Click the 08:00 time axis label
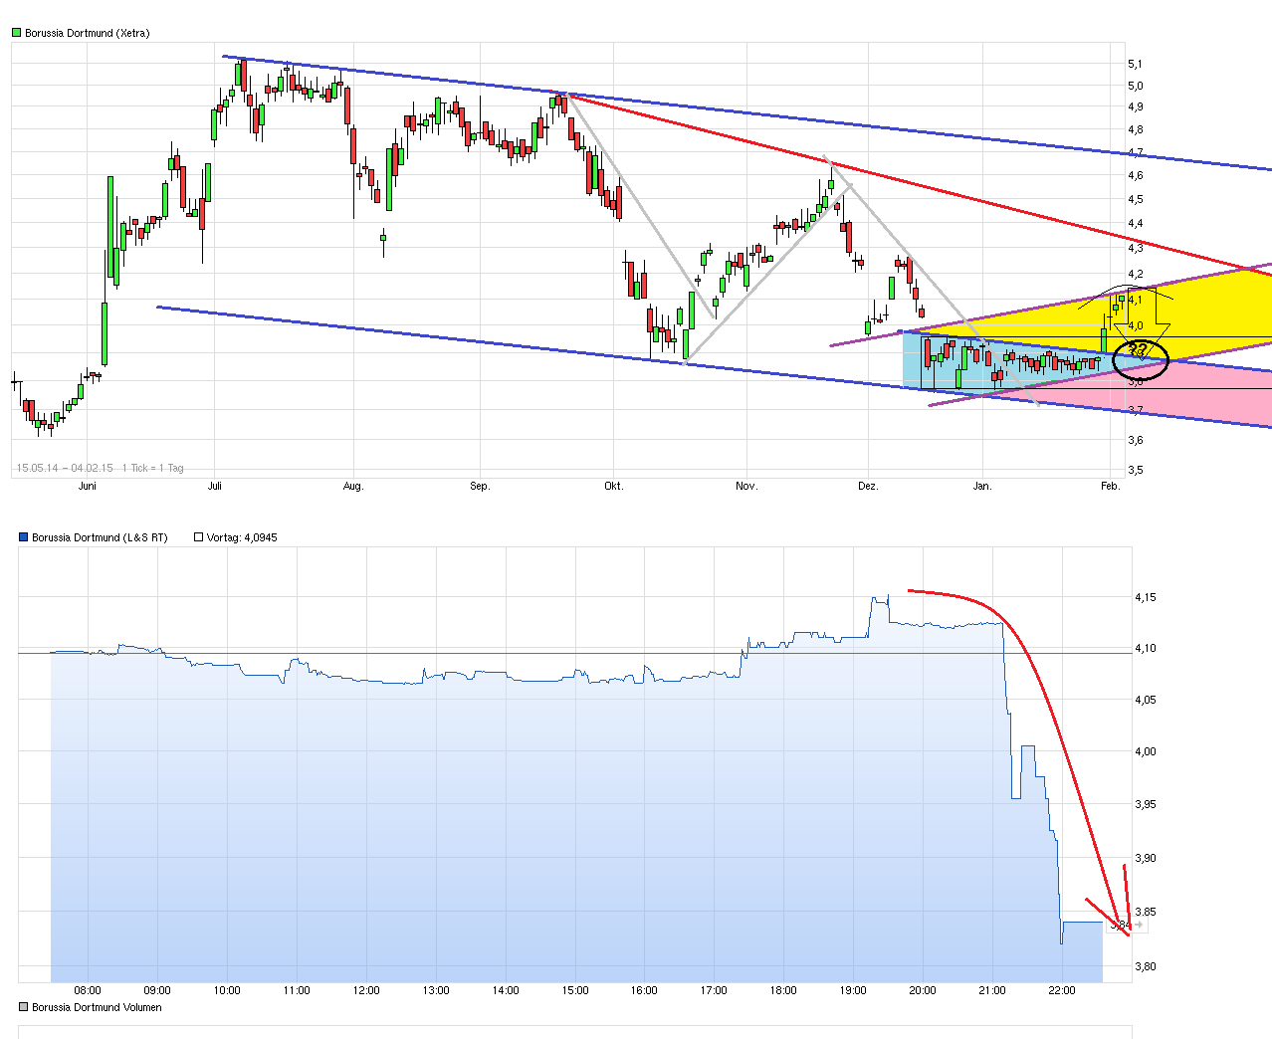Screen dimensions: 1272x1039 [88, 991]
